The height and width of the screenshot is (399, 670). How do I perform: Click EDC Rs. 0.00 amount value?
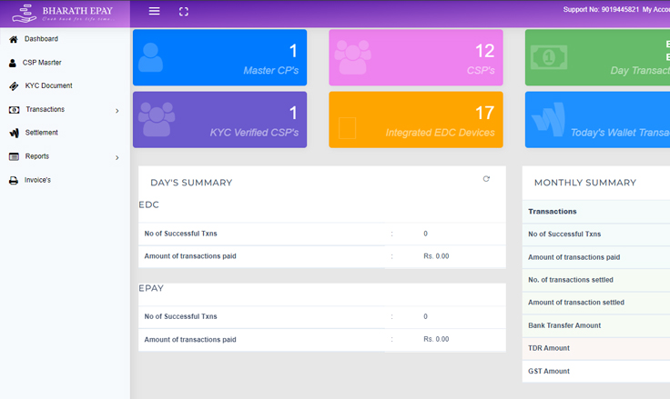436,256
